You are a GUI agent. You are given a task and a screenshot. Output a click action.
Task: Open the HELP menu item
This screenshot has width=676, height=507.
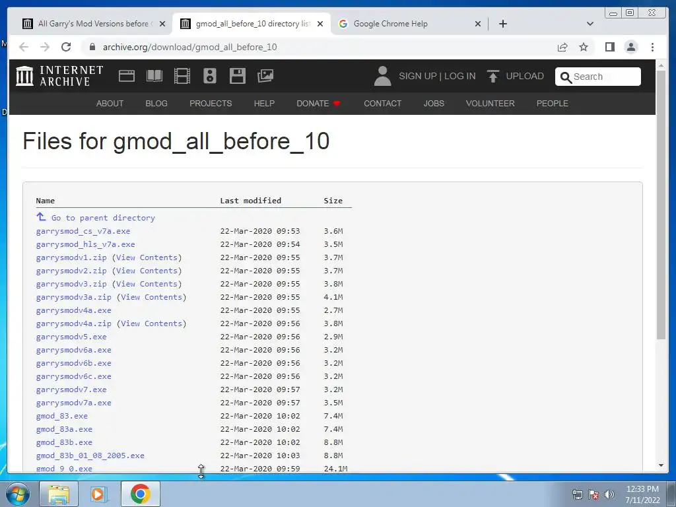(x=264, y=104)
